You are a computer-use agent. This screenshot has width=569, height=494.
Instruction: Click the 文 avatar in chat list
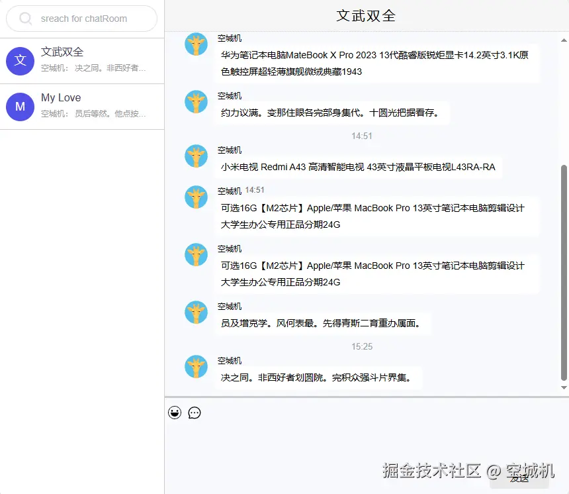(21, 61)
